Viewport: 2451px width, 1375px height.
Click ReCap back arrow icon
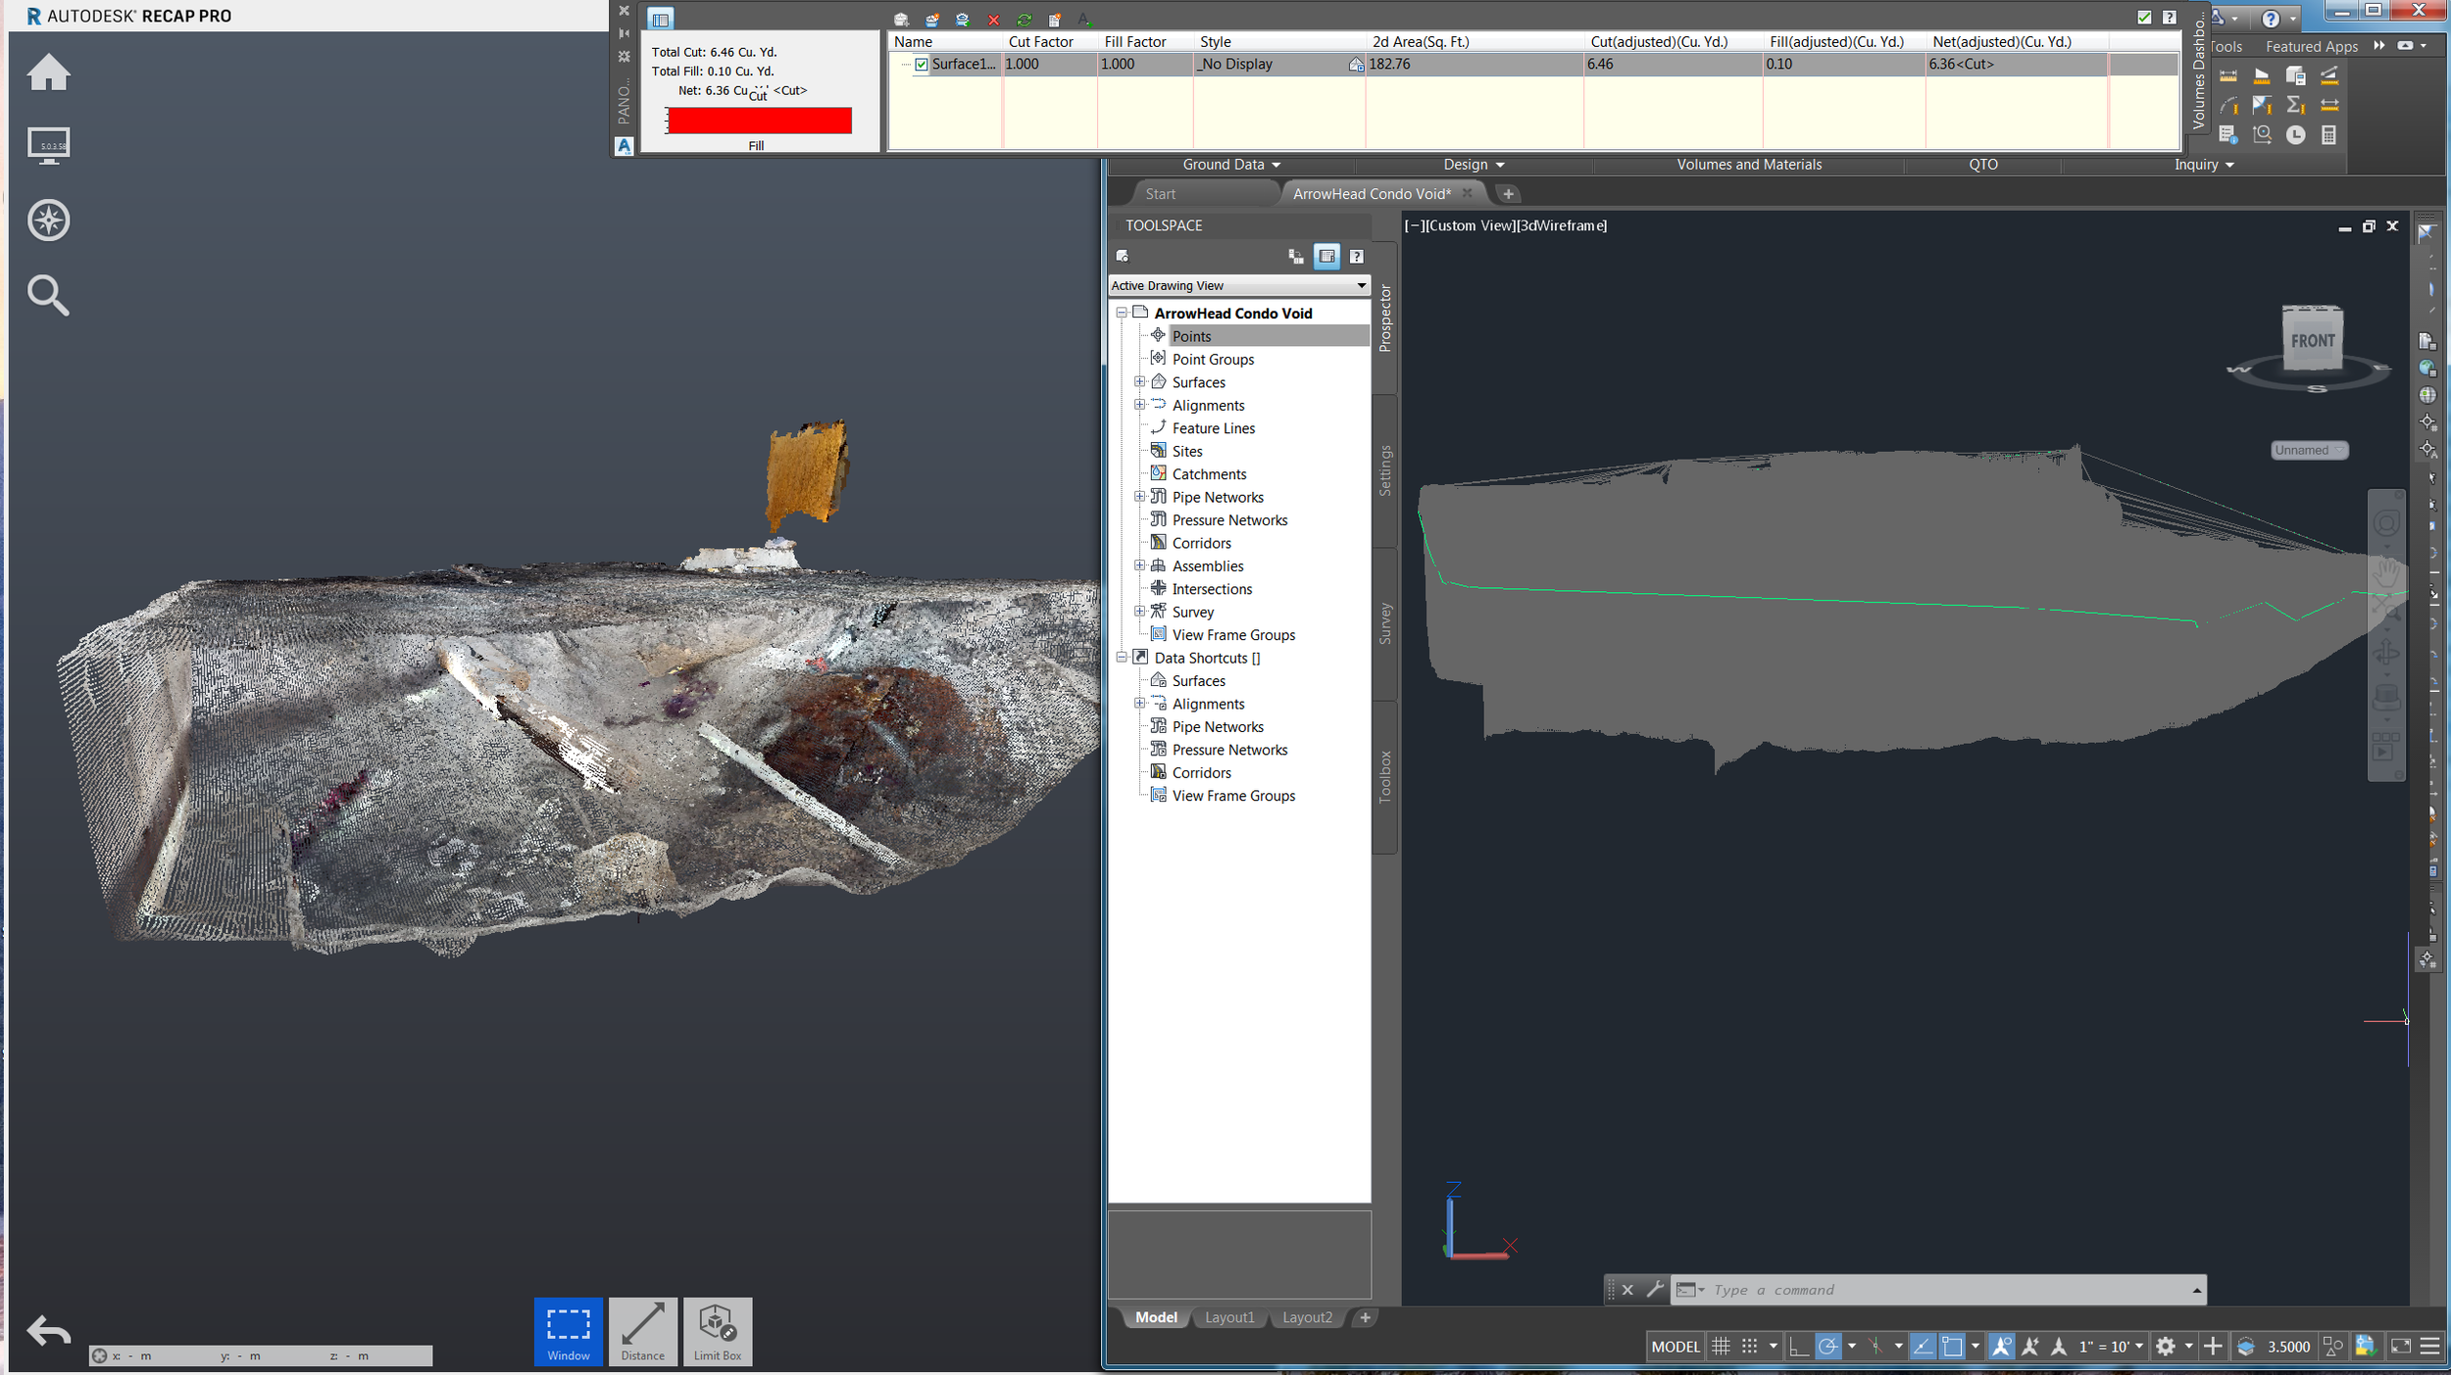[x=48, y=1331]
